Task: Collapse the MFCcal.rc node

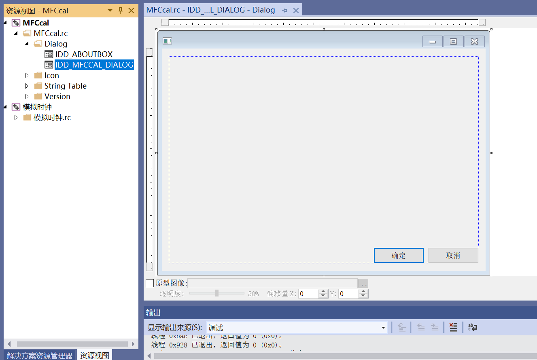Action: 16,33
